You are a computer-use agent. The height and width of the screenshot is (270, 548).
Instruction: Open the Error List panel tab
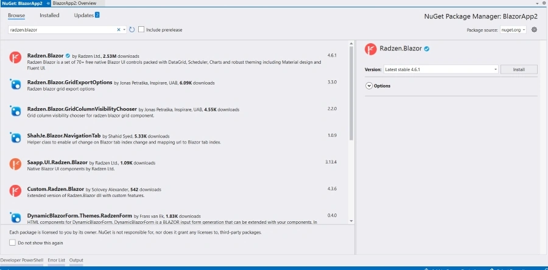tap(56, 260)
